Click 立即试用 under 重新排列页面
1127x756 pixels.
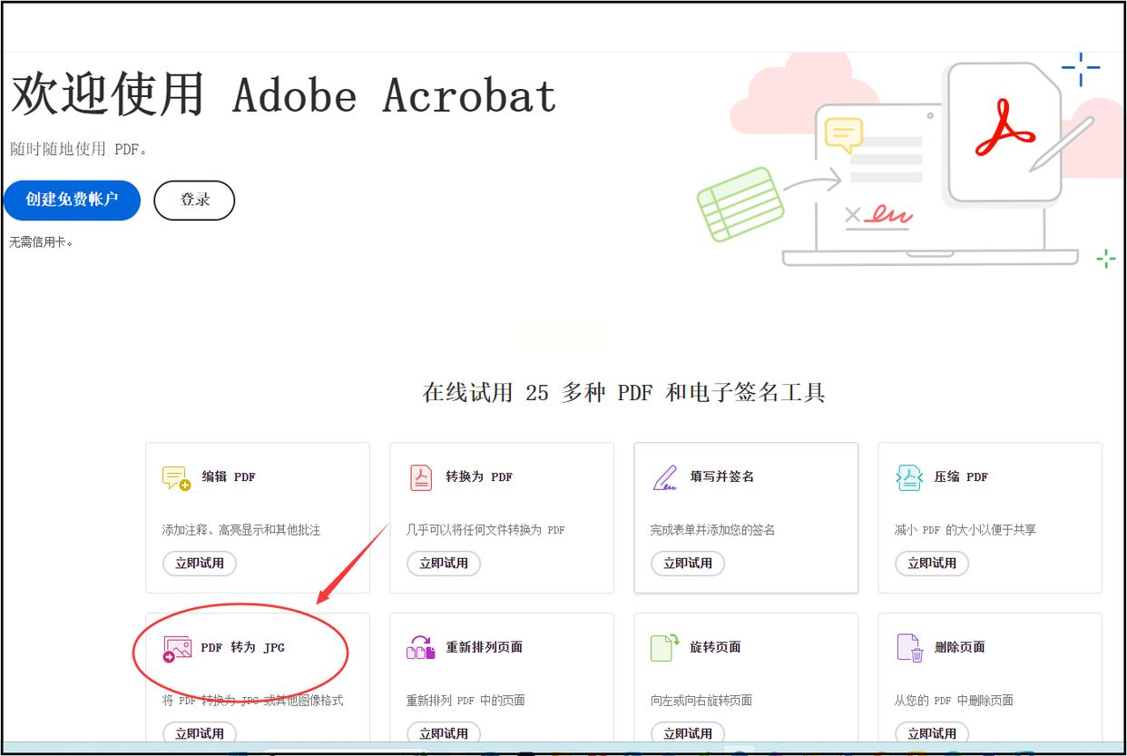coord(444,732)
